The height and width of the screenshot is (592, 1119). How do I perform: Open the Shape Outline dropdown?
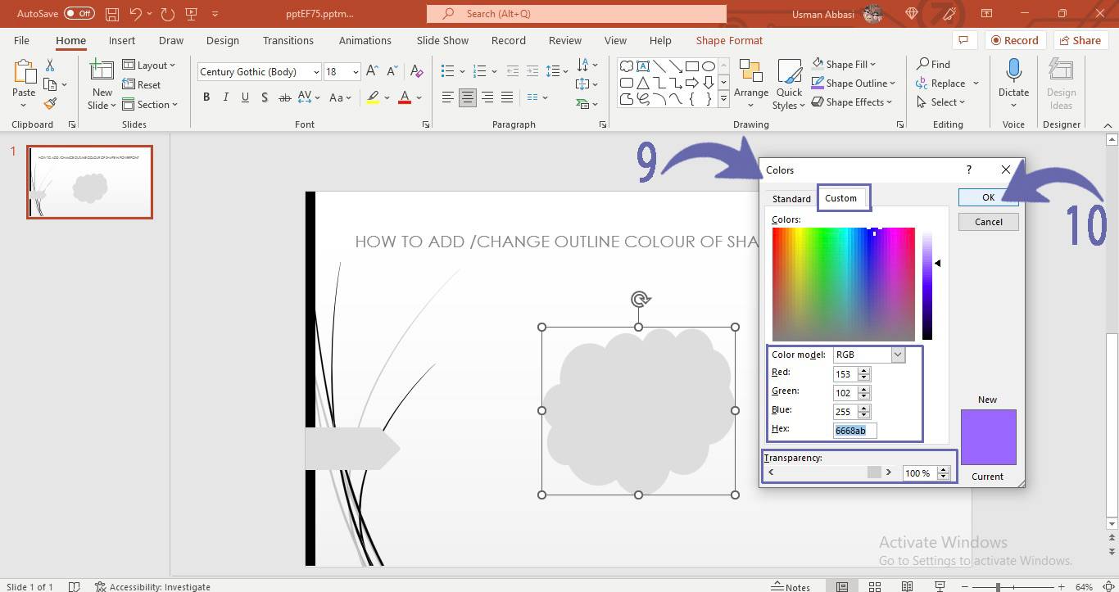coord(854,83)
